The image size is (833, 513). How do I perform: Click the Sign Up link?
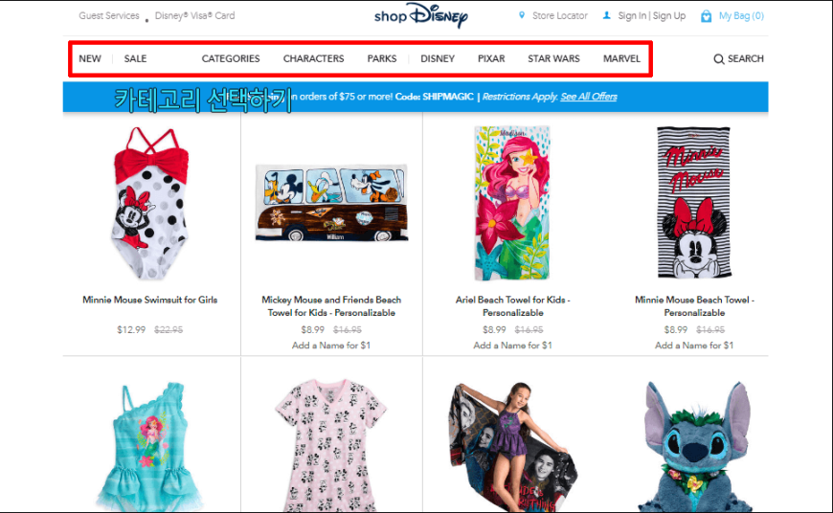tap(669, 15)
